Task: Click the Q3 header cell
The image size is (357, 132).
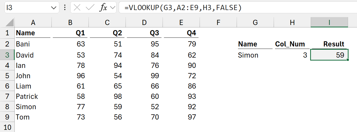Action: 144,33
